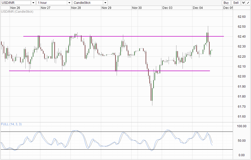Select the upper magenta resistance line at 62.40
The width and height of the screenshot is (251, 160).
pyautogui.click(x=123, y=36)
